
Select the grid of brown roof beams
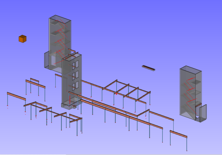126,90
